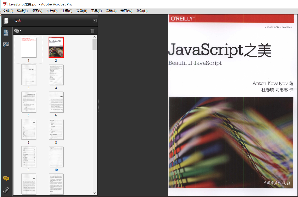The height and width of the screenshot is (197, 298).
Task: Click the Pages panel document icon
Action: (6, 20)
